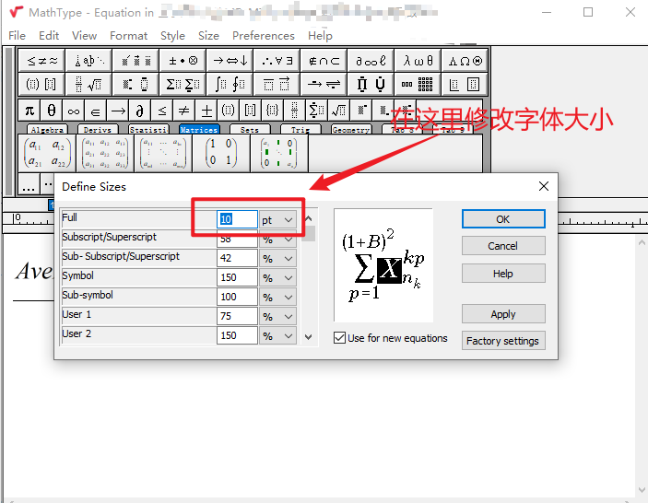Image resolution: width=648 pixels, height=503 pixels.
Task: Insert the infinity symbol
Action: coord(74,111)
